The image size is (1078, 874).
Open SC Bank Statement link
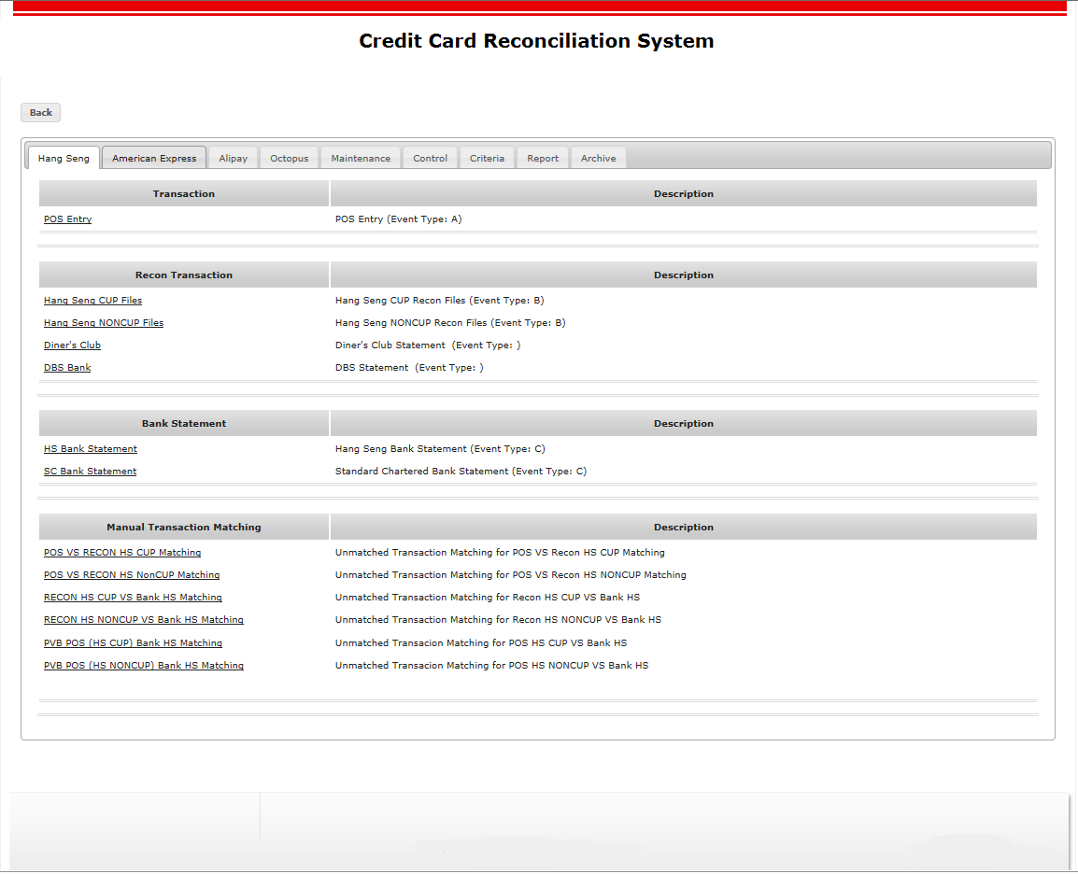[91, 472]
